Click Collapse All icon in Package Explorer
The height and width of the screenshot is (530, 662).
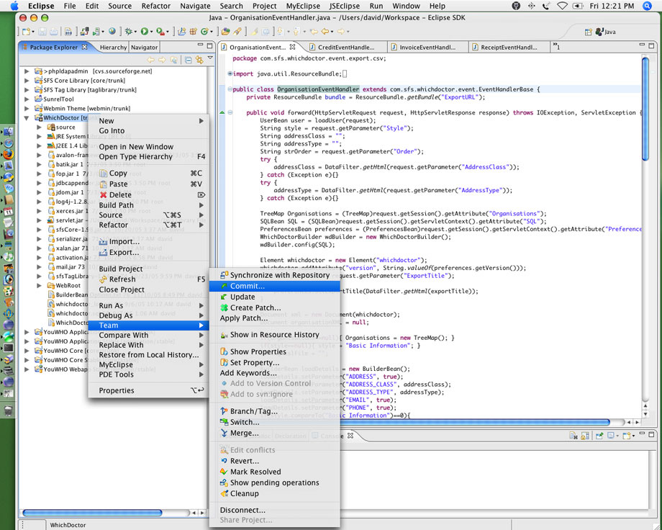tap(189, 60)
